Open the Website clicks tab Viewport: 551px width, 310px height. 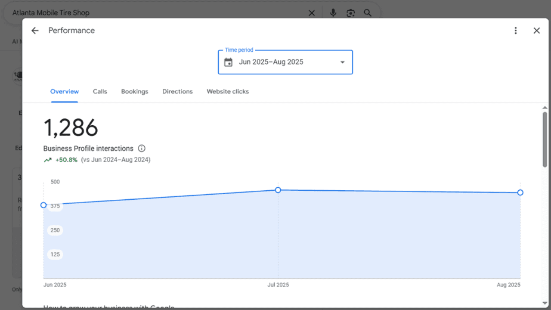click(x=228, y=91)
